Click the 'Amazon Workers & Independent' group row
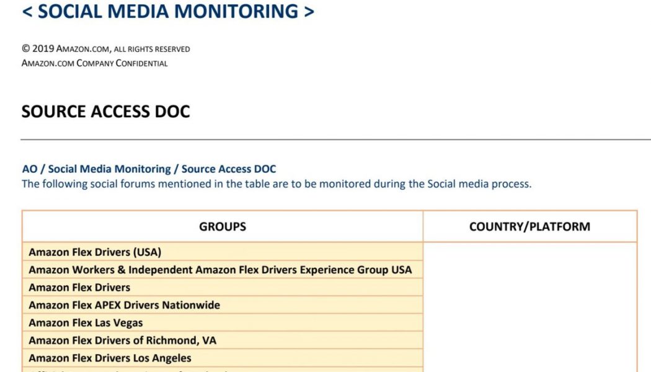 point(220,270)
